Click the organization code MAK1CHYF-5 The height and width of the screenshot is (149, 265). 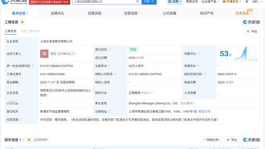[x=227, y=74]
